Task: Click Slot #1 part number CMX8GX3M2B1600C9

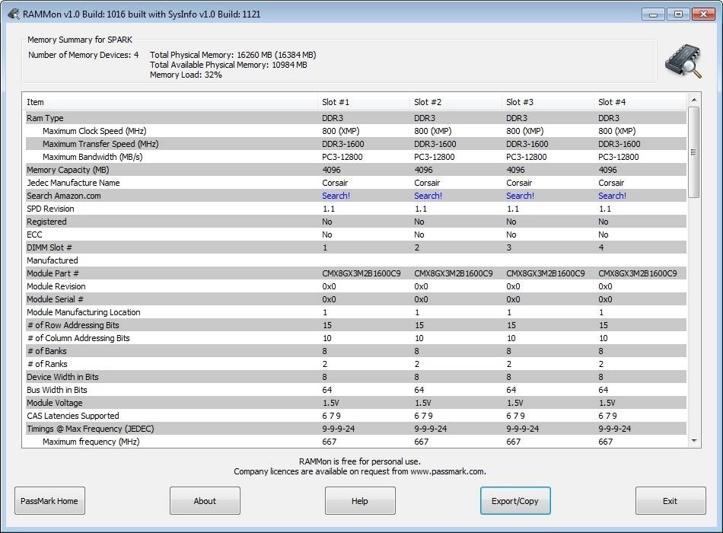Action: [361, 273]
